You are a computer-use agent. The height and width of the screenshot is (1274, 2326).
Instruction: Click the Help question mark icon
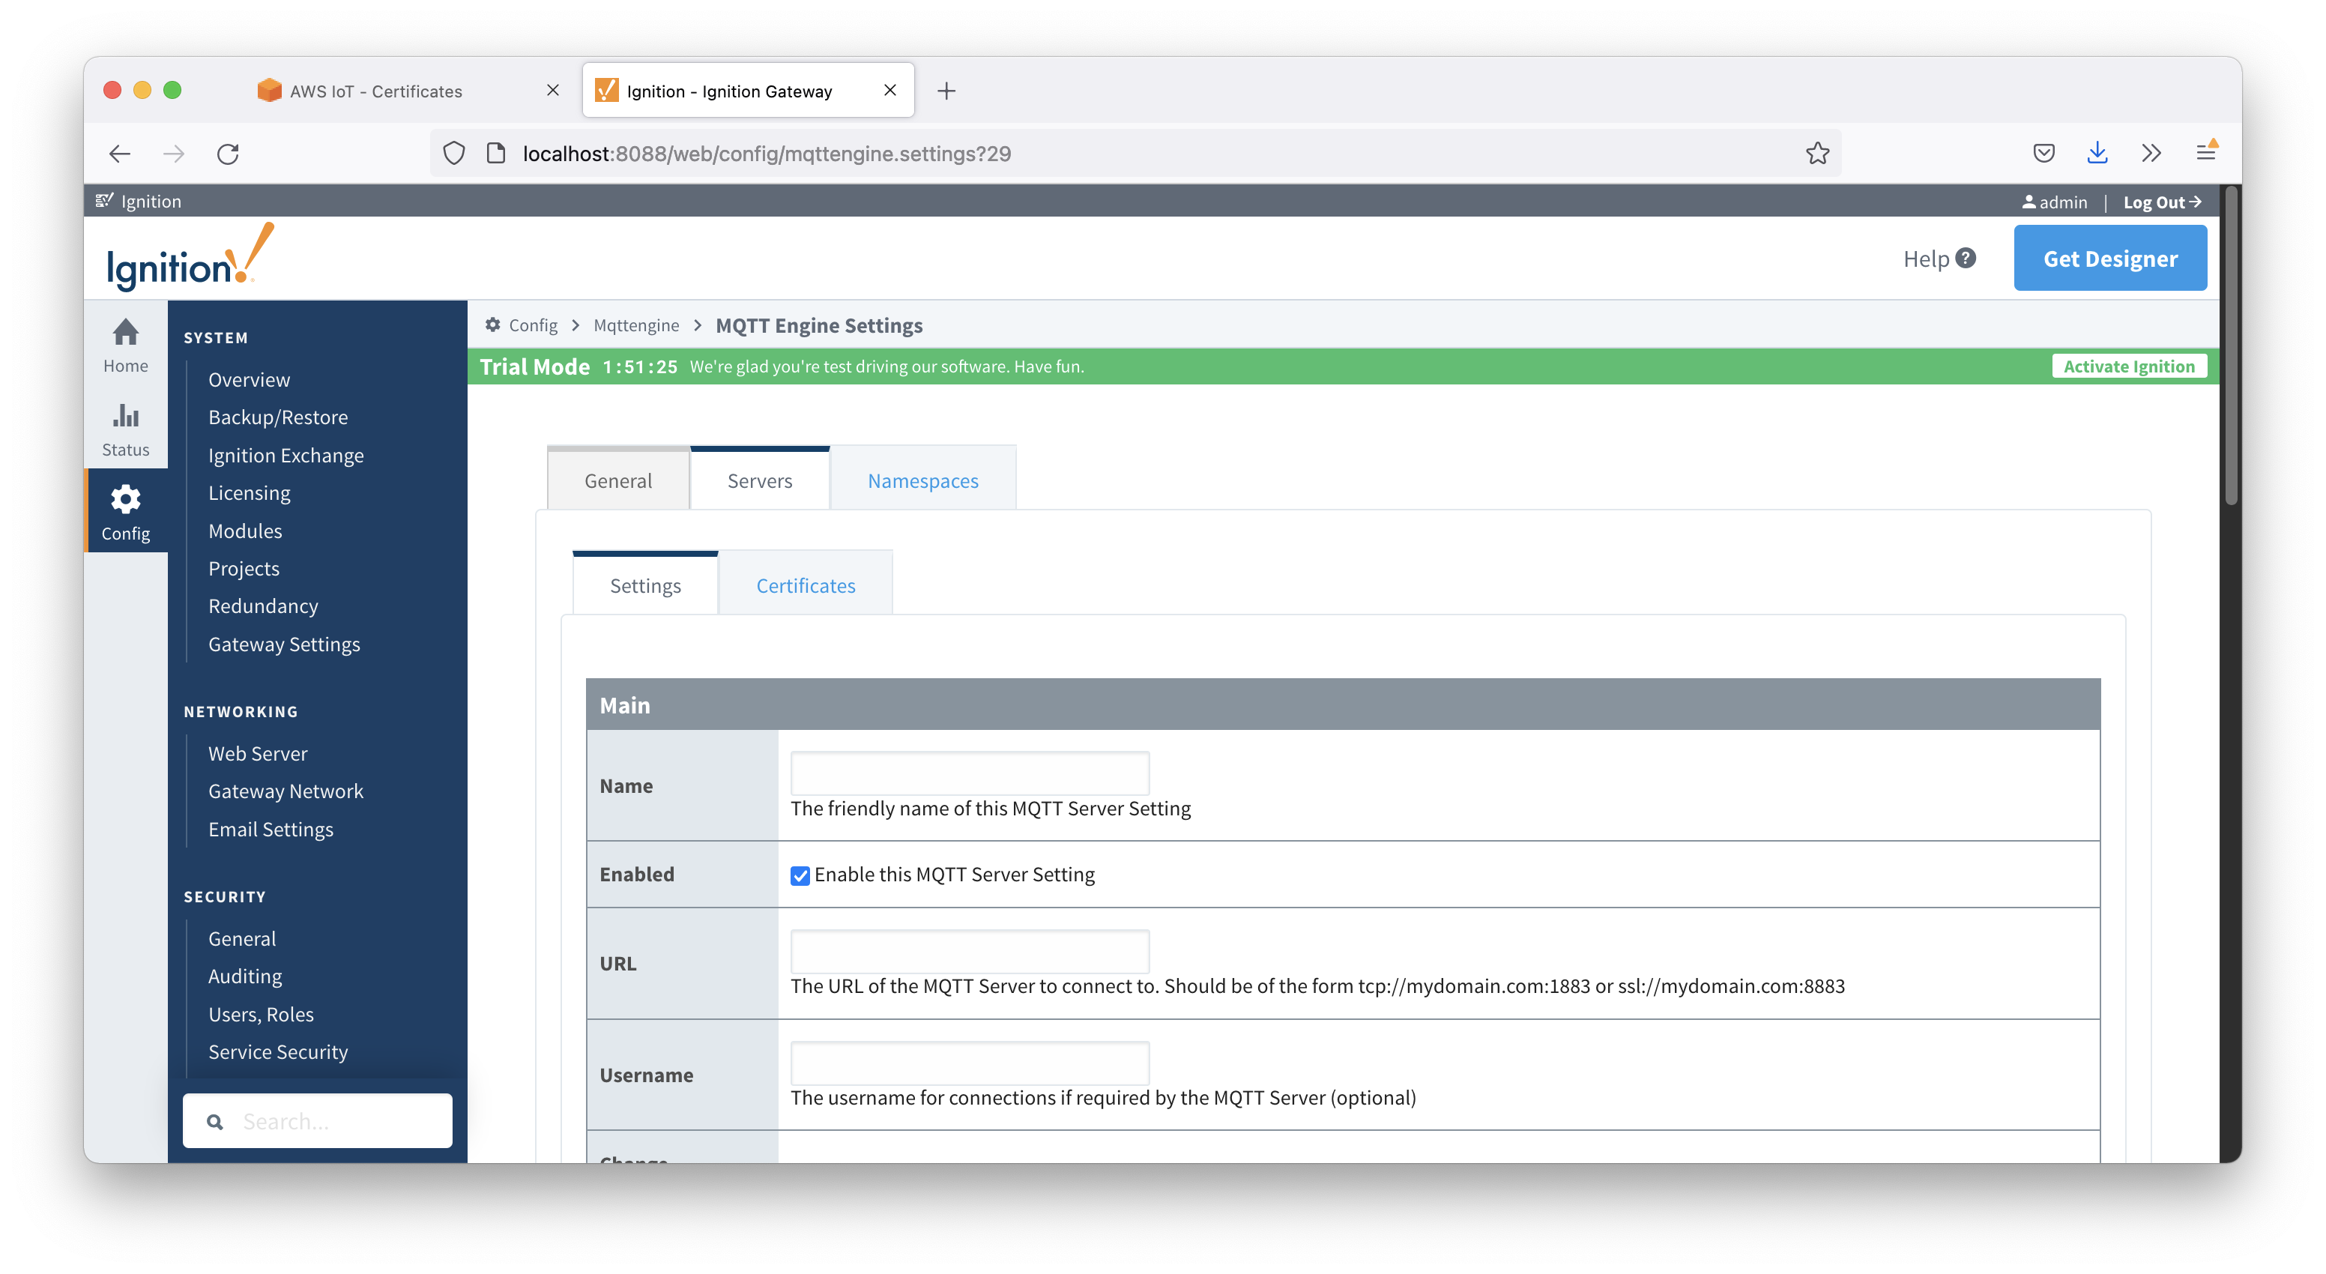click(x=1965, y=259)
